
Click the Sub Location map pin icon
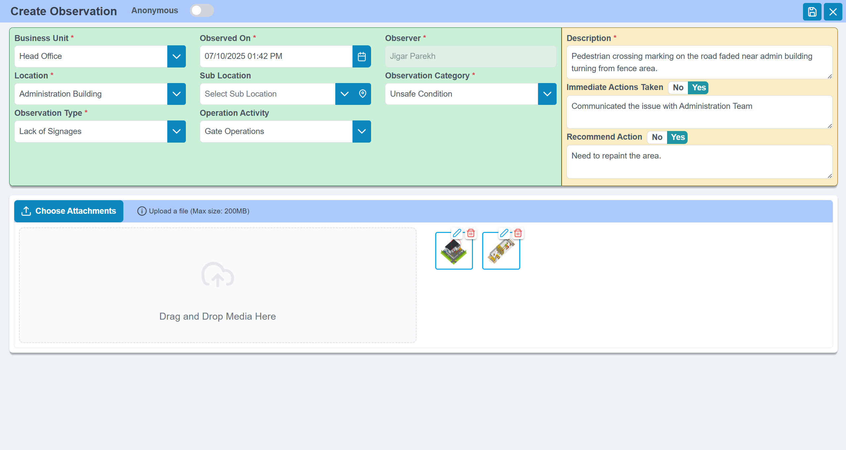point(362,94)
